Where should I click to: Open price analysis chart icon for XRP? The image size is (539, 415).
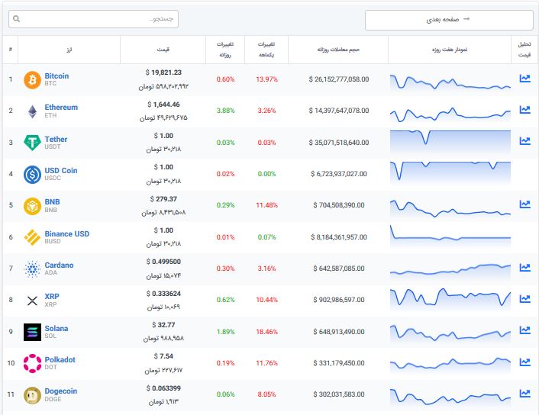click(x=524, y=298)
